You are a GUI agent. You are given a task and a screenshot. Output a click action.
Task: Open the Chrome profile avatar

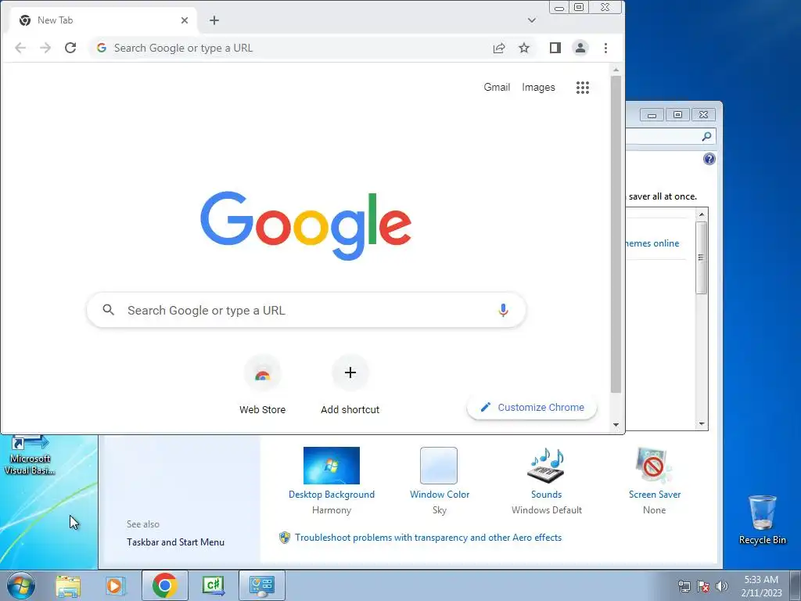pos(580,48)
